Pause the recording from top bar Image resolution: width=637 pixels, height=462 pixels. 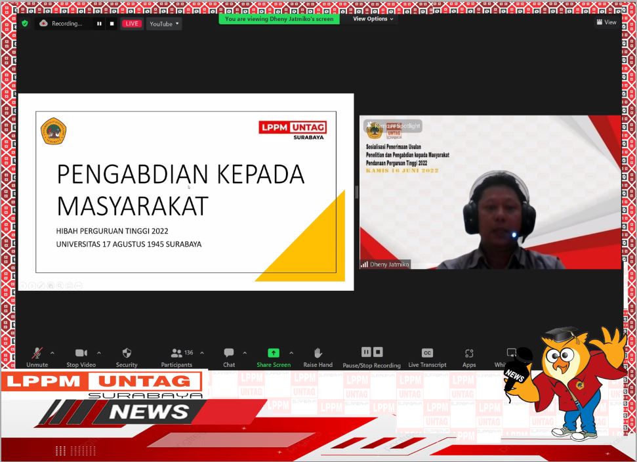[99, 24]
